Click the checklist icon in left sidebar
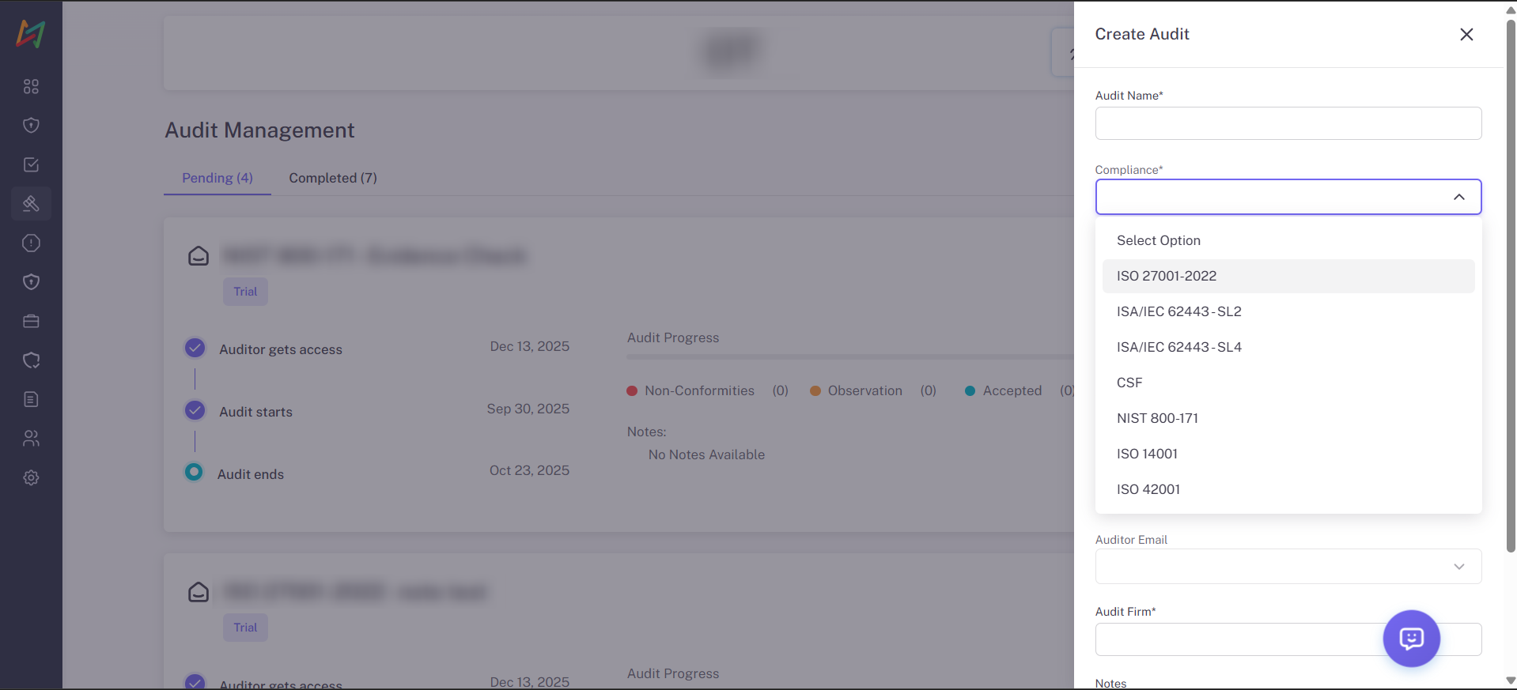The image size is (1517, 690). tap(31, 164)
